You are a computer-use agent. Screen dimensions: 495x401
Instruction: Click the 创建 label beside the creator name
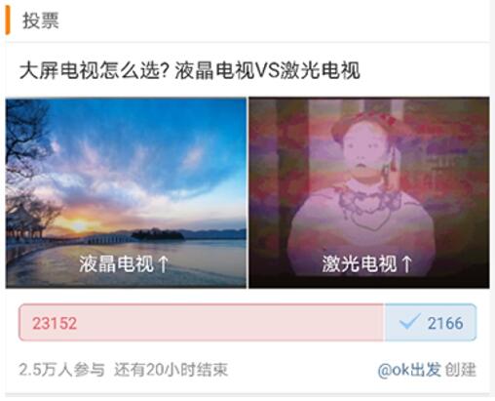460,370
